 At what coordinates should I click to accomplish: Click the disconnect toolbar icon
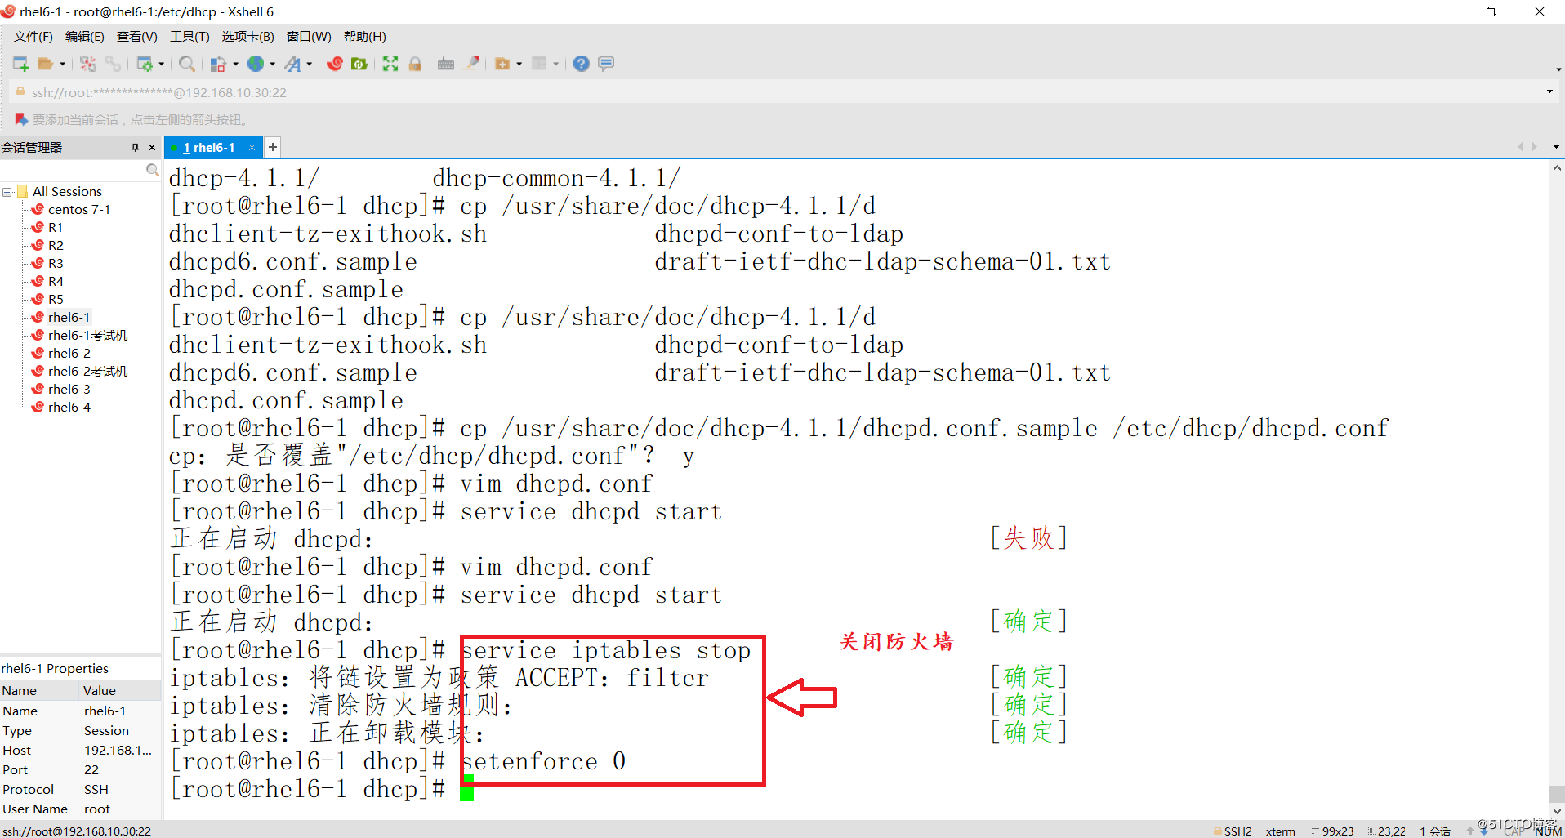pyautogui.click(x=88, y=64)
